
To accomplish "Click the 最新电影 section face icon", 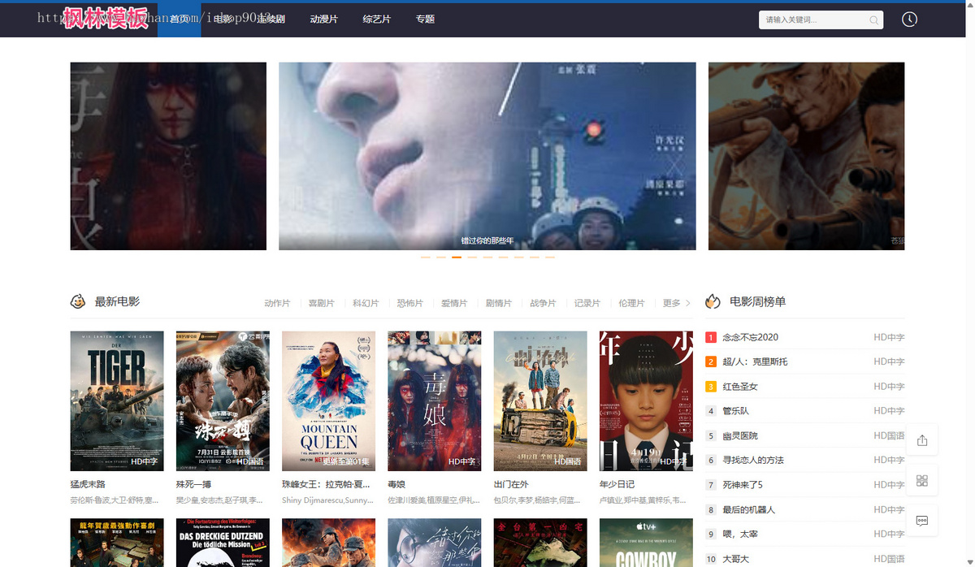I will coord(78,301).
